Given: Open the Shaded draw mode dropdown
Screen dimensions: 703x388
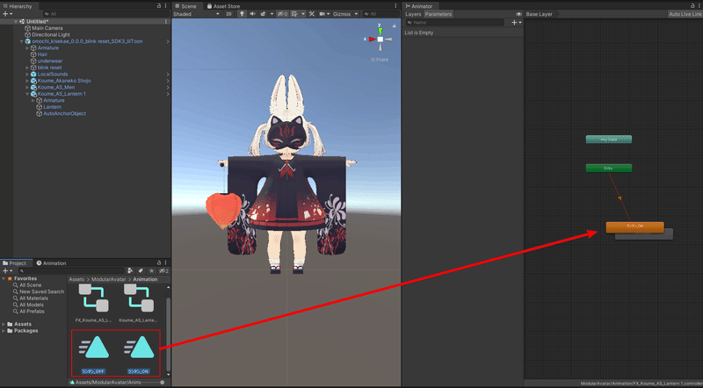Looking at the screenshot, I should point(196,14).
